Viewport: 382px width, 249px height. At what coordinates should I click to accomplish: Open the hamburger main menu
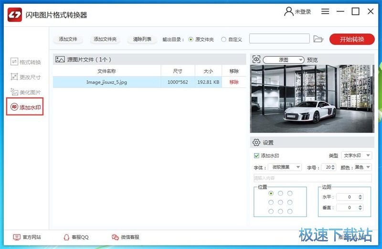325,11
